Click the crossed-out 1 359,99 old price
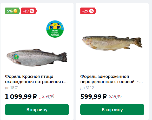 (x=47, y=97)
